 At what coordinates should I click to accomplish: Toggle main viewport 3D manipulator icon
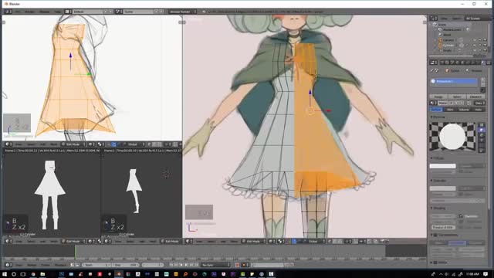click(x=289, y=241)
